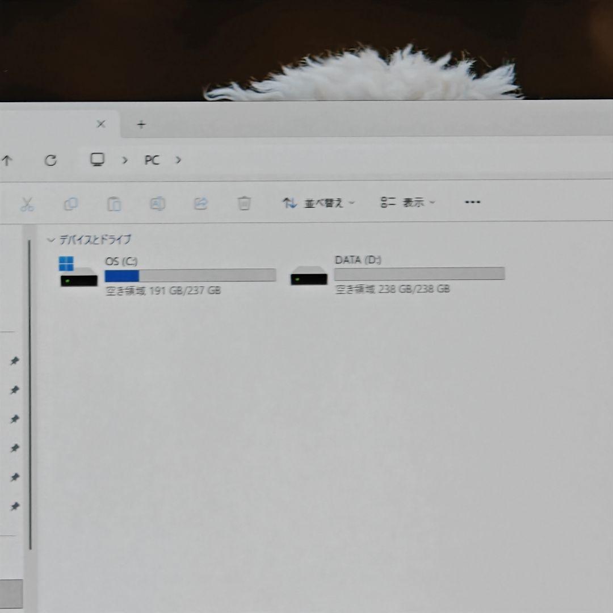Open the 表示 view dropdown
The width and height of the screenshot is (613, 613).
pos(408,202)
